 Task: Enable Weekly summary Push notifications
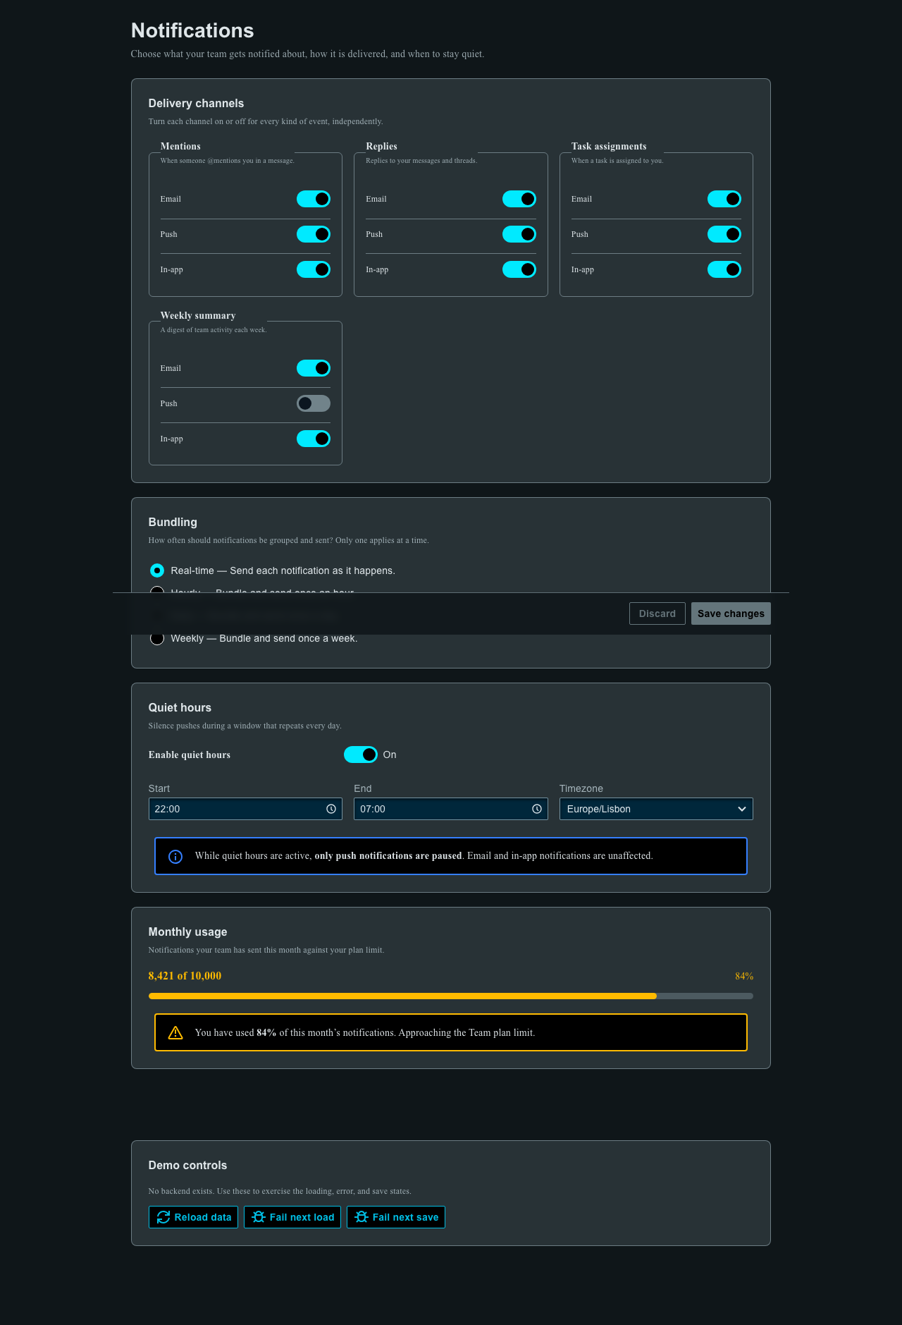click(x=314, y=403)
